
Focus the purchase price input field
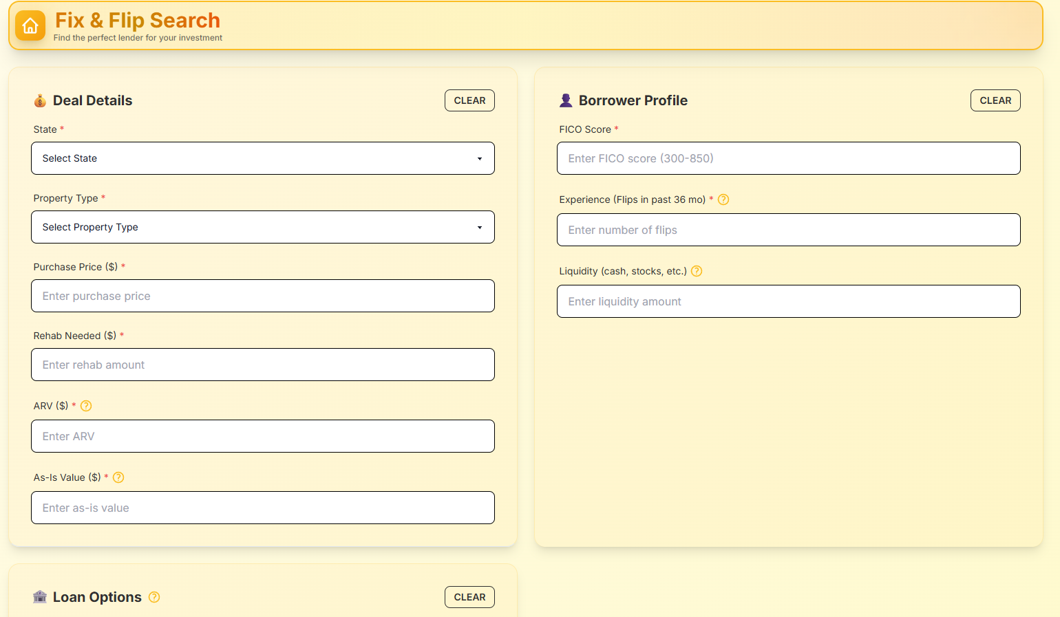coord(263,296)
